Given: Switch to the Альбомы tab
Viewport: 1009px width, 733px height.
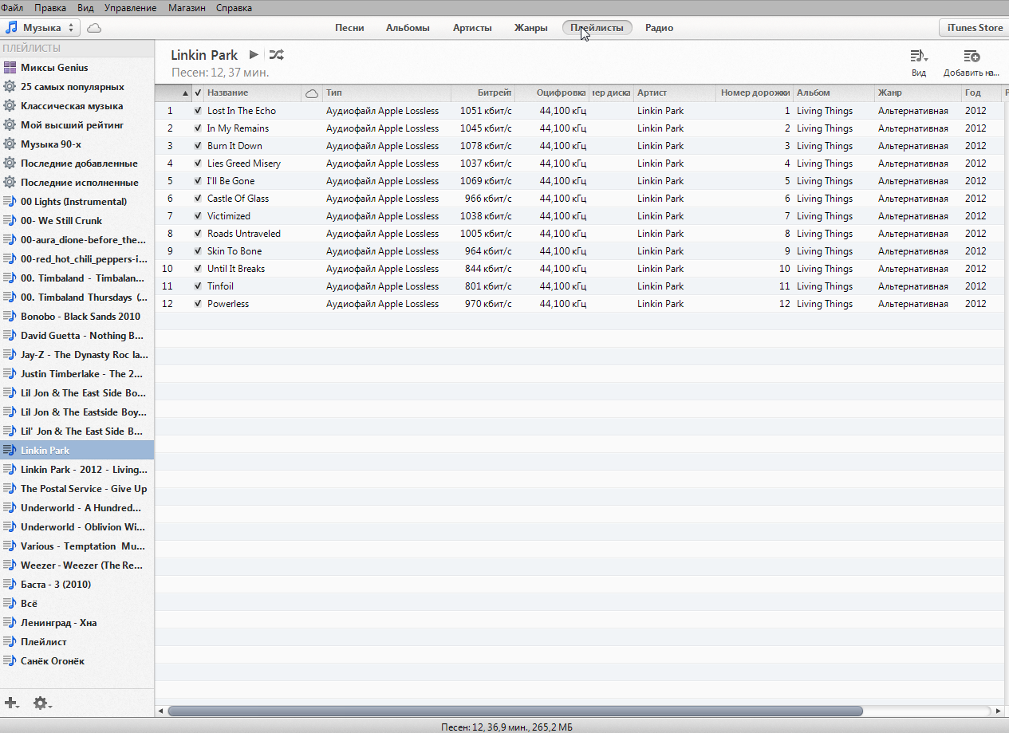Looking at the screenshot, I should coord(408,28).
